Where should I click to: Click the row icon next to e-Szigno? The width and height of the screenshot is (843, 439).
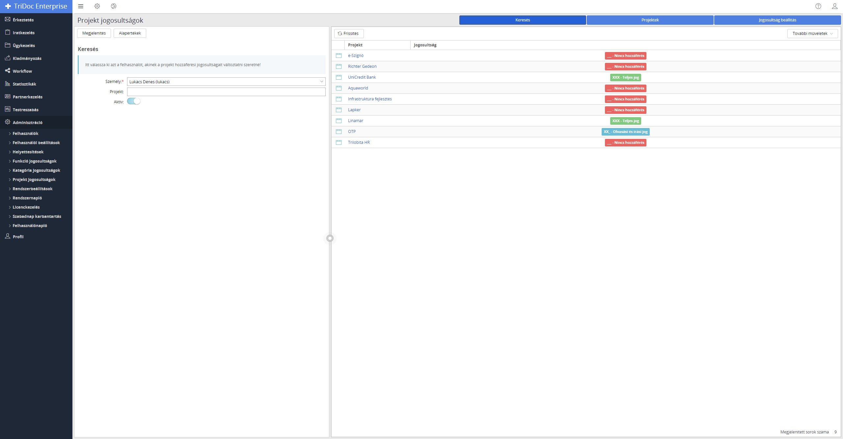click(339, 56)
